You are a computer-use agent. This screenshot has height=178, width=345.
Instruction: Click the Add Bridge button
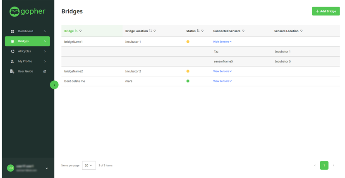coord(326,11)
